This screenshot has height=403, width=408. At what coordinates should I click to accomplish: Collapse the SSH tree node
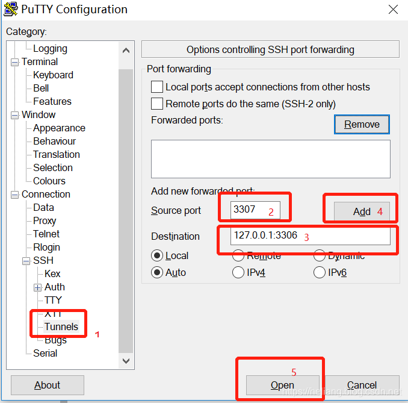[26, 261]
